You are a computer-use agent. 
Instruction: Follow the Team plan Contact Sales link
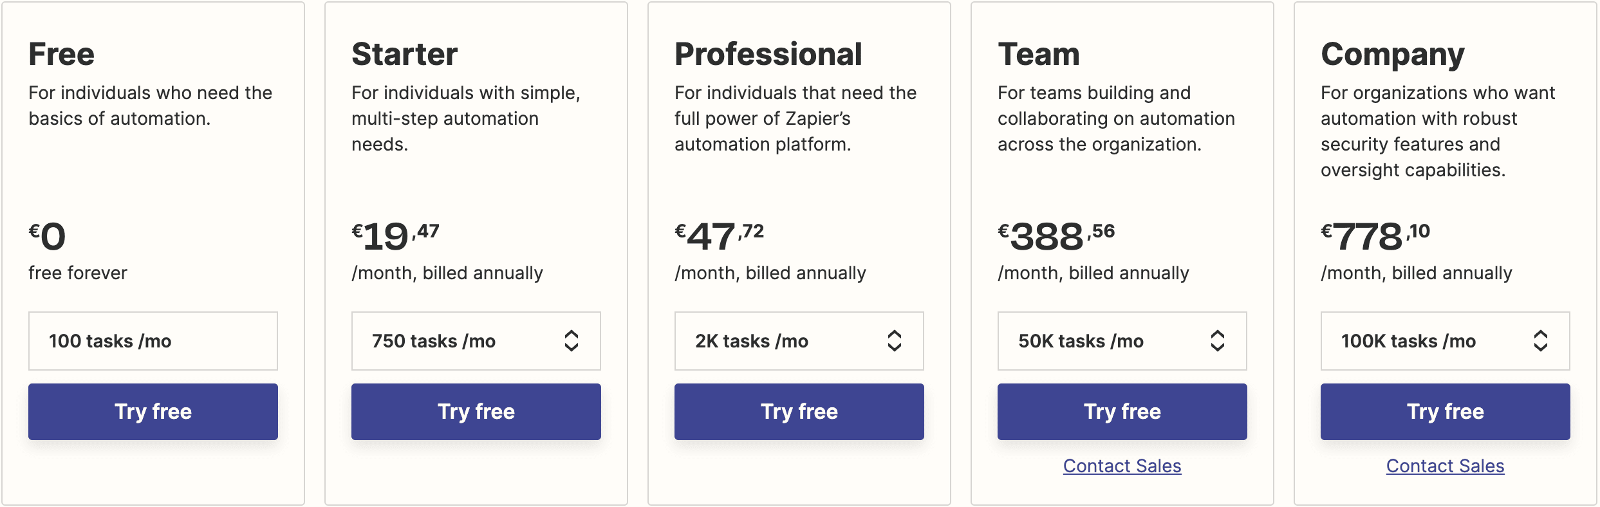click(x=1122, y=466)
